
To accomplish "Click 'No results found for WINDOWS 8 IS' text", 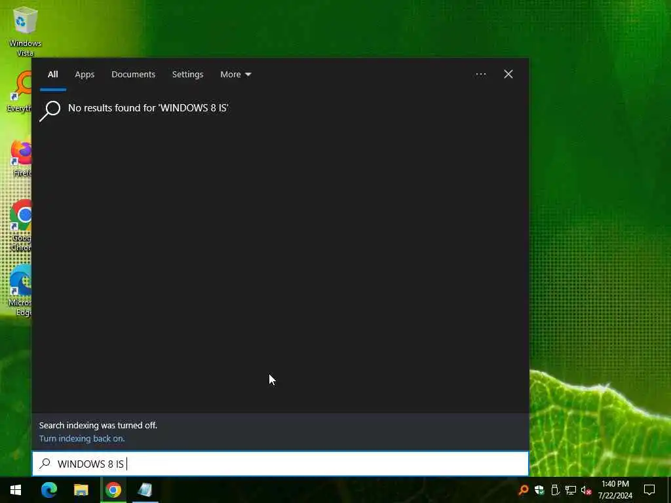I will pos(149,108).
